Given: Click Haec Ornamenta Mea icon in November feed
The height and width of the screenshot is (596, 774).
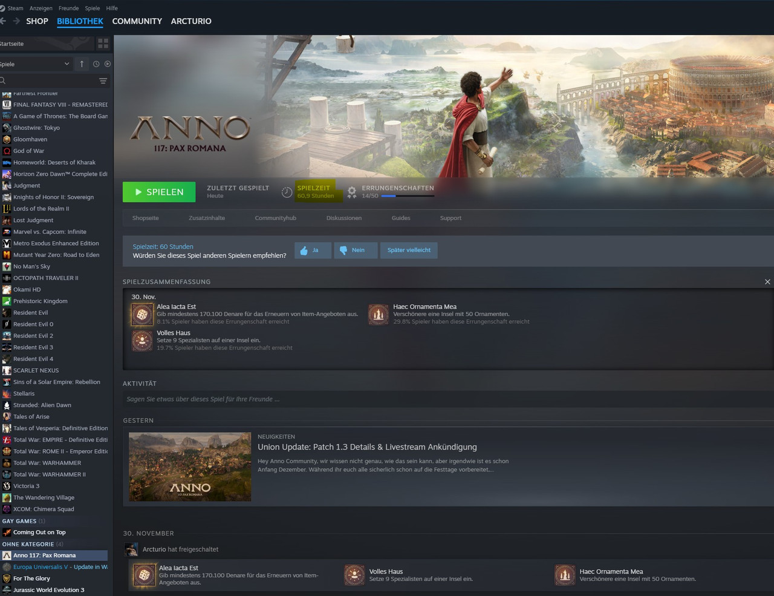Looking at the screenshot, I should [x=565, y=575].
